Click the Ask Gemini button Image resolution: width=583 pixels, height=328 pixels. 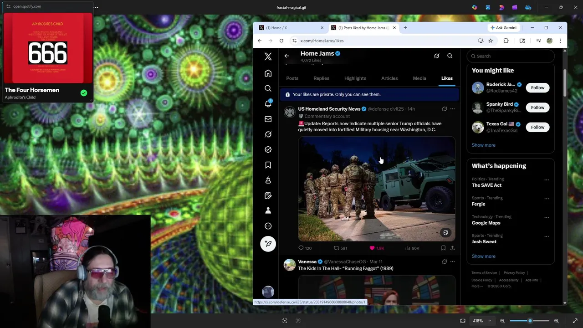click(x=503, y=28)
